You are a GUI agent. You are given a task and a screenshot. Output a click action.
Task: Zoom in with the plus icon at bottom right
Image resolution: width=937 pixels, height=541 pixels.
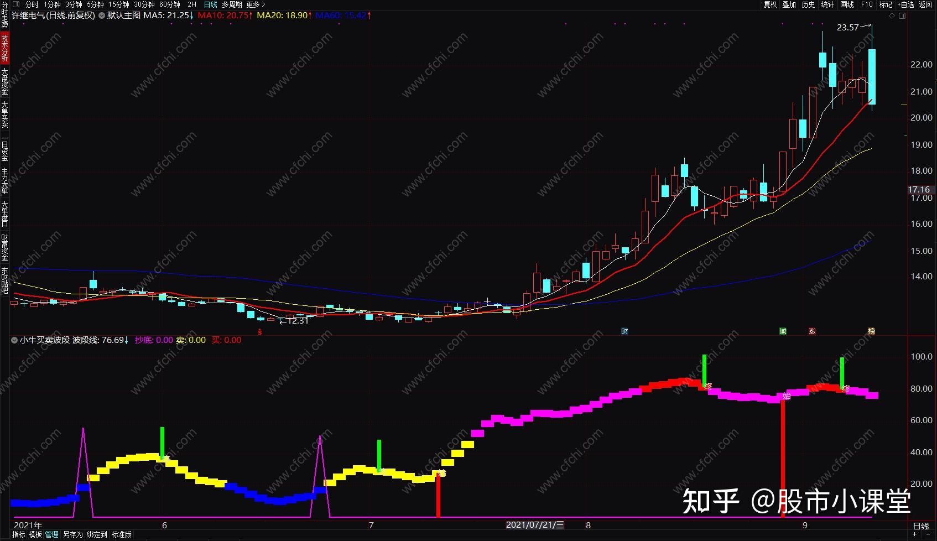point(915,534)
